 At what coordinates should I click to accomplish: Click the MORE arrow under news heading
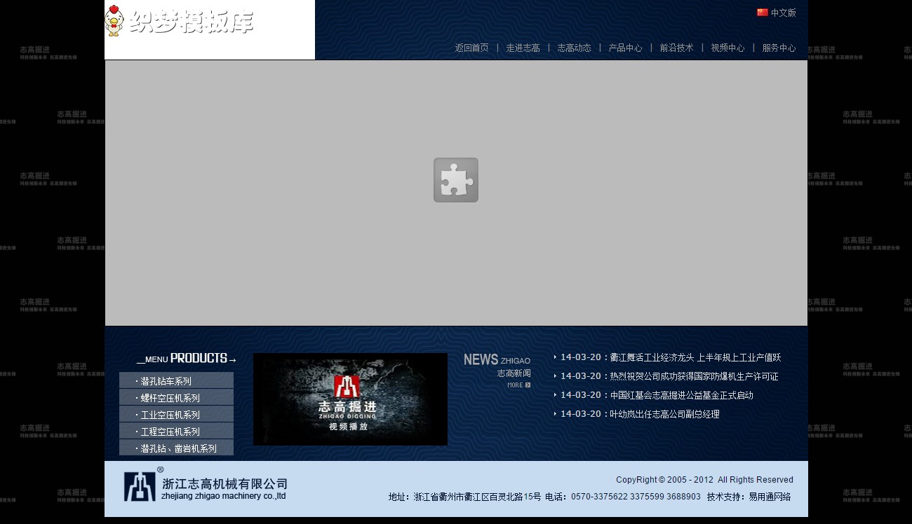coord(519,385)
